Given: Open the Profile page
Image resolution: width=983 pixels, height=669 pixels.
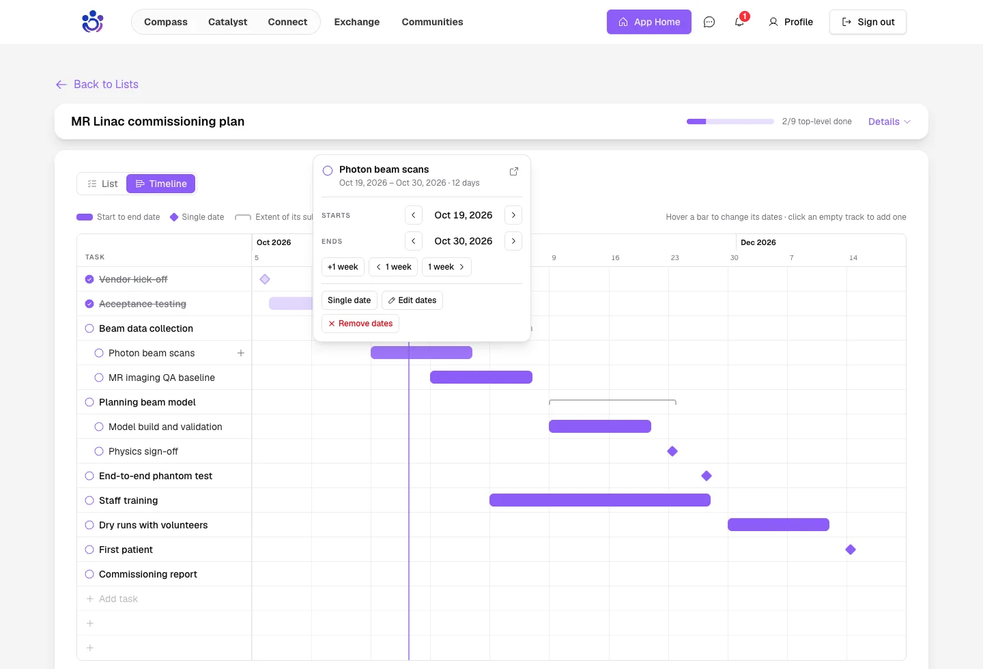Looking at the screenshot, I should (x=790, y=22).
